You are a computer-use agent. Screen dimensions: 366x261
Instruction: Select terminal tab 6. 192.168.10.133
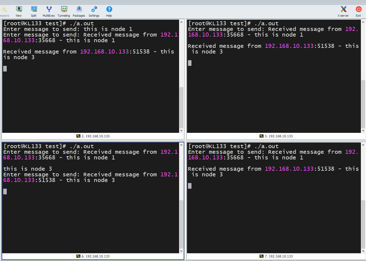pyautogui.click(x=93, y=256)
